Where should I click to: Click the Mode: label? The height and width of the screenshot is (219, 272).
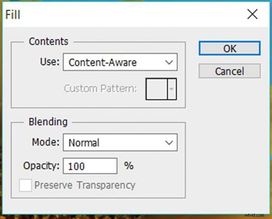point(46,142)
